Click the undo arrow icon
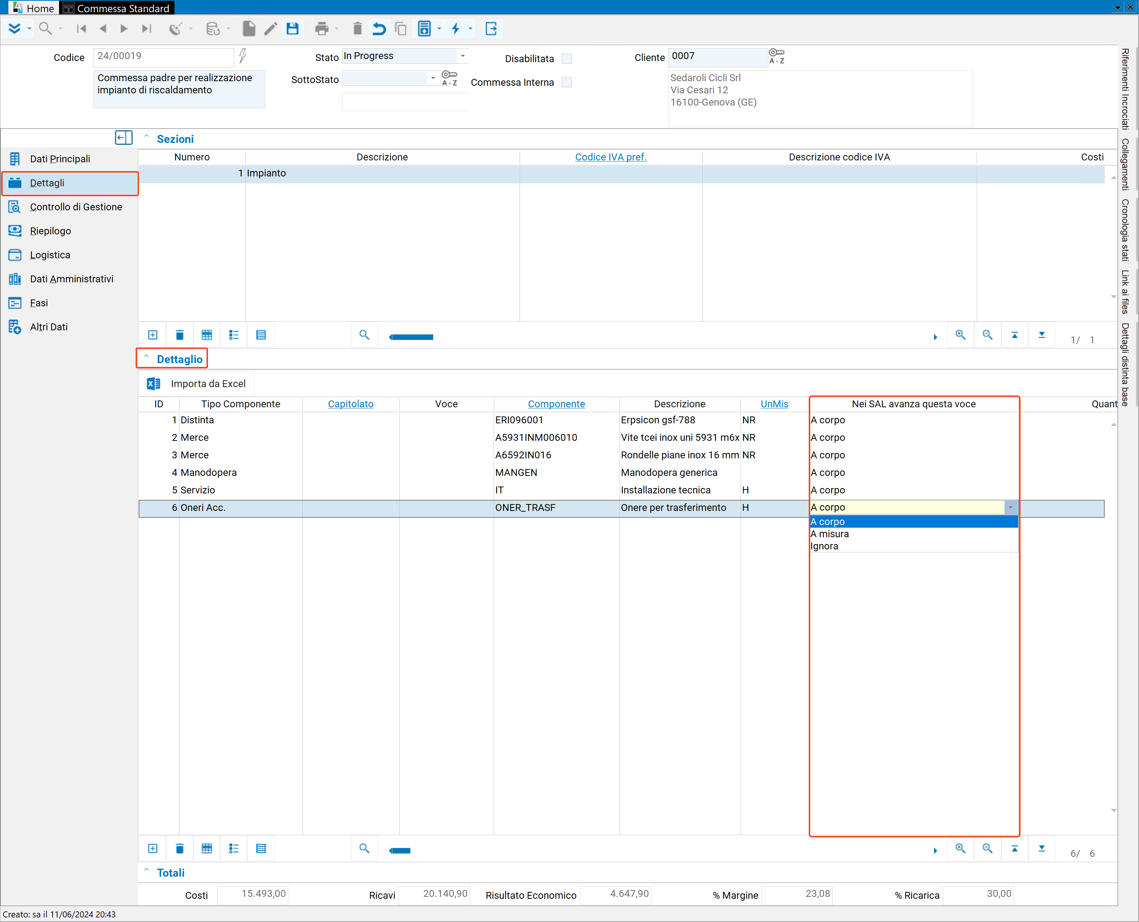This screenshot has width=1139, height=922. (x=379, y=29)
